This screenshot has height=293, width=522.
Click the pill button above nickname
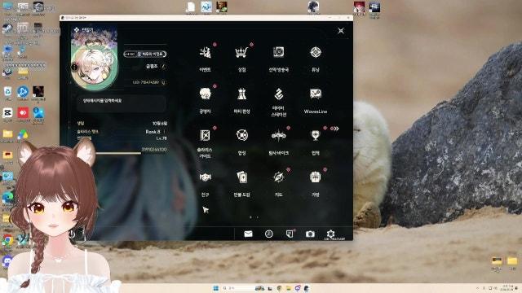coord(145,54)
